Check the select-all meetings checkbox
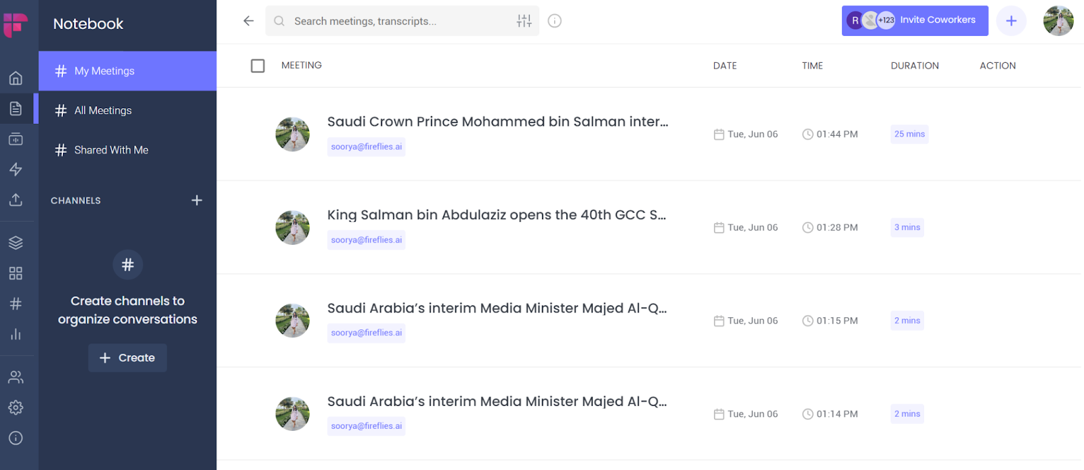The width and height of the screenshot is (1084, 470). [x=257, y=66]
